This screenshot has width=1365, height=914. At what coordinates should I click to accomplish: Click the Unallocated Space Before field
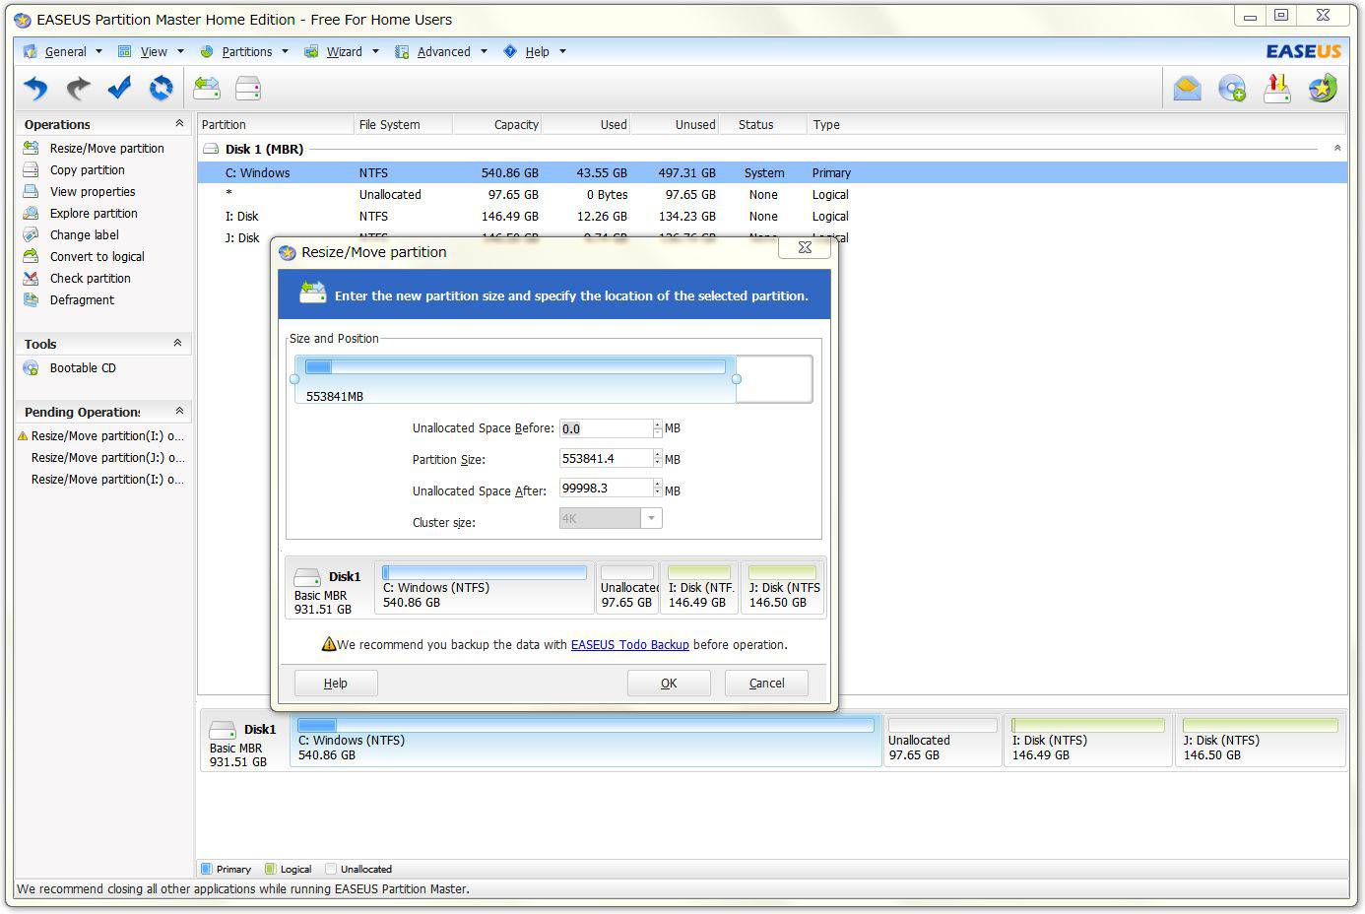point(606,428)
